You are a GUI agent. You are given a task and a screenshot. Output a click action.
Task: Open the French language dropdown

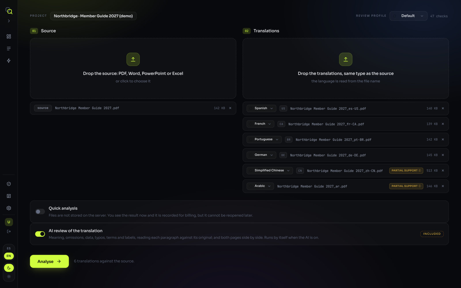pos(260,124)
